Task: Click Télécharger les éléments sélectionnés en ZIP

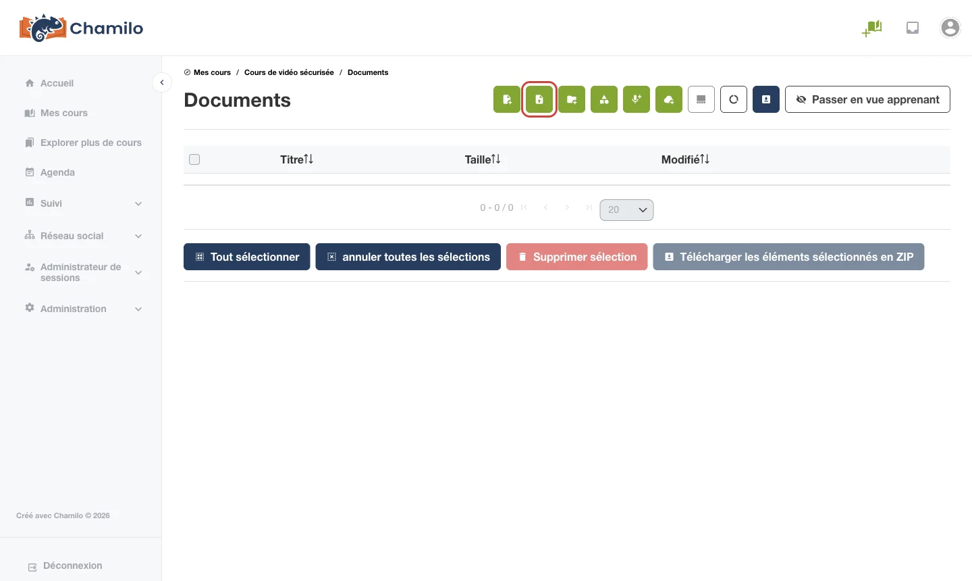Action: (788, 257)
